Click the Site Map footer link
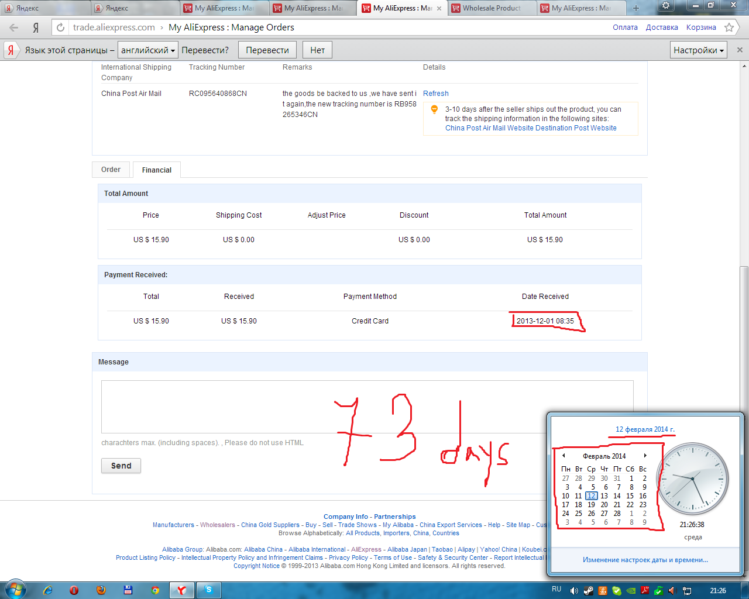Screen dimensions: 749x599 [518, 525]
